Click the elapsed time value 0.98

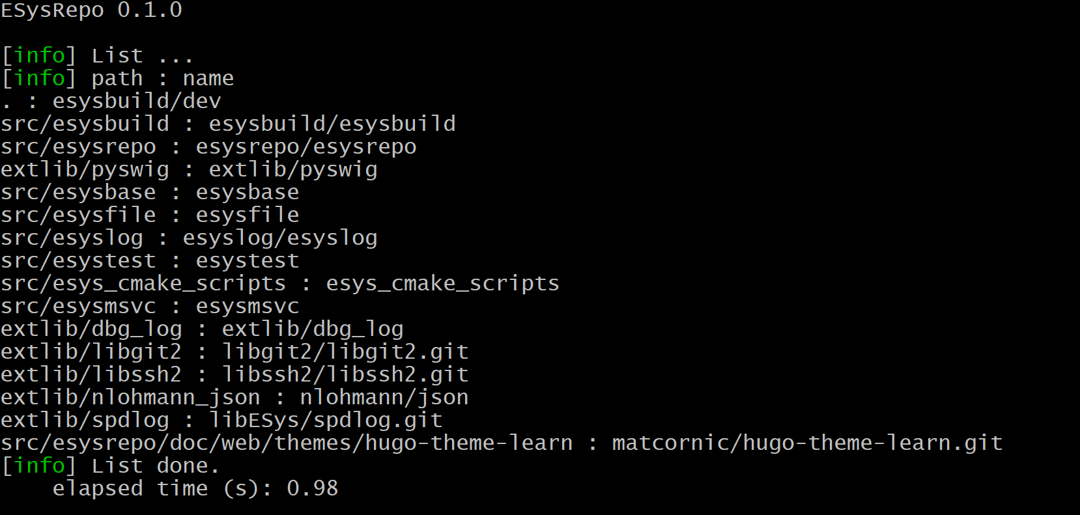(313, 489)
